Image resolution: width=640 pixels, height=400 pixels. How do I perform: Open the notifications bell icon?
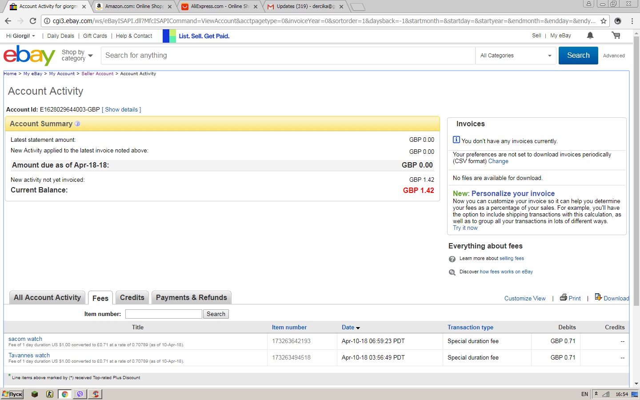(590, 36)
